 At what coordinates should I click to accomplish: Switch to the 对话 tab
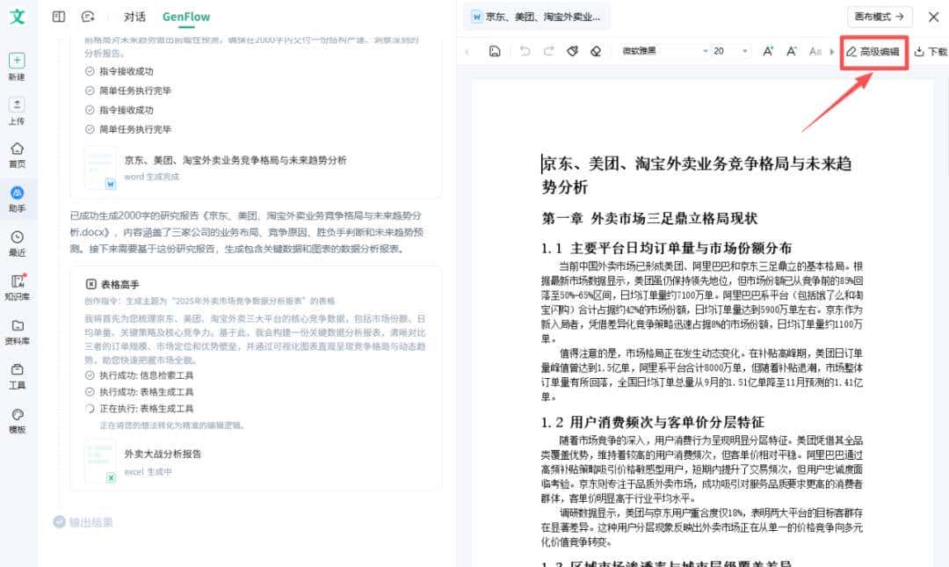(134, 16)
